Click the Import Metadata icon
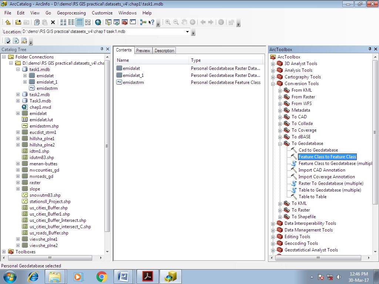379x284 pixels. [24, 41]
